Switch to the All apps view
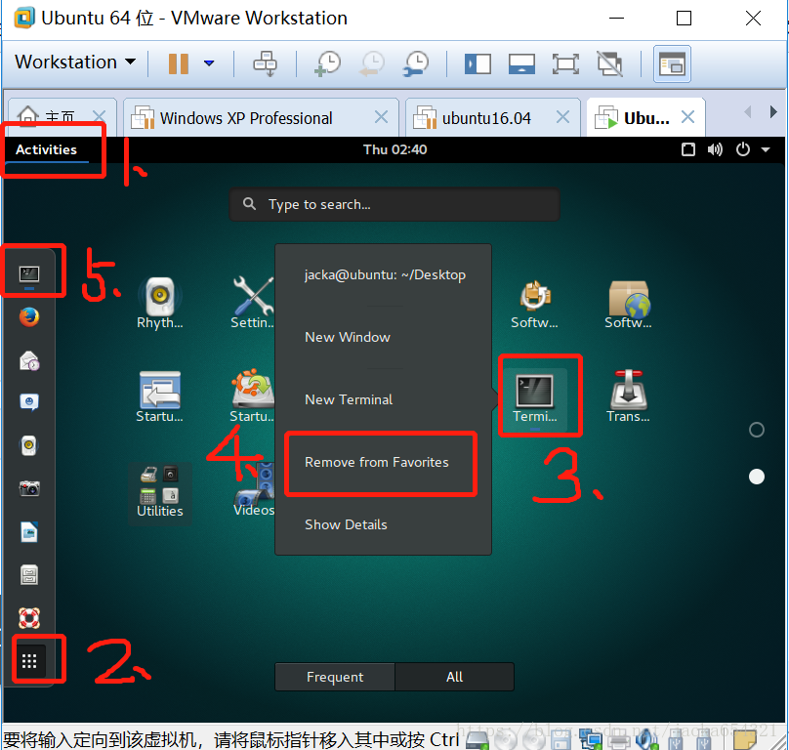Screen dimensions: 789x750 click(454, 677)
